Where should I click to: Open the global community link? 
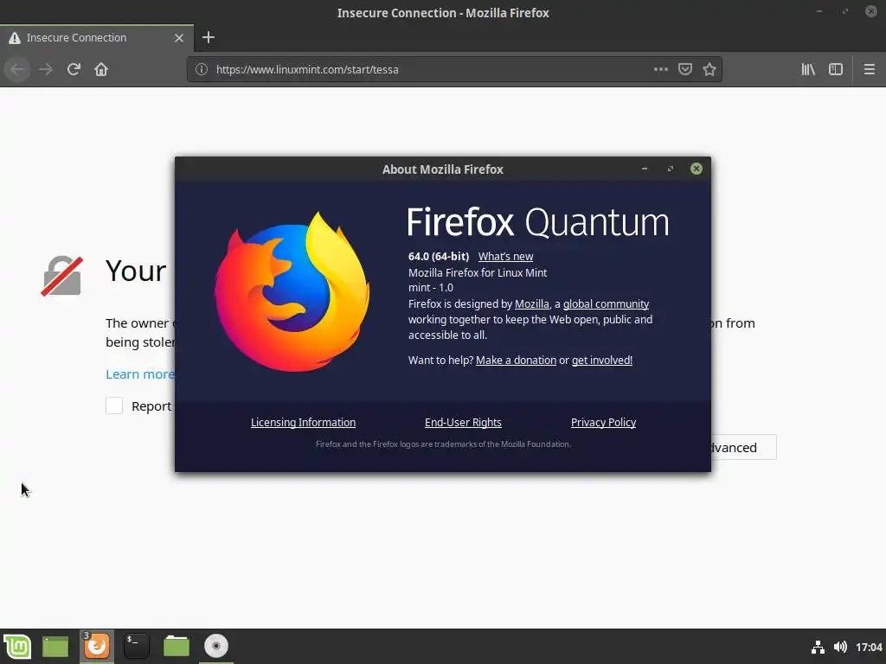(606, 303)
